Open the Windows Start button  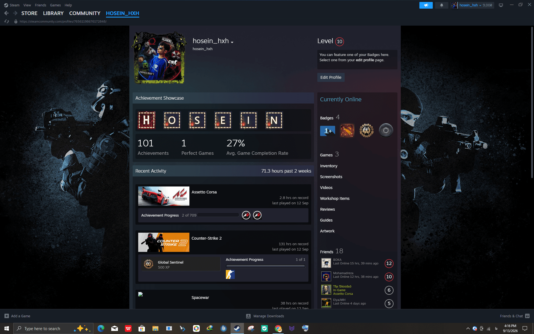7,328
